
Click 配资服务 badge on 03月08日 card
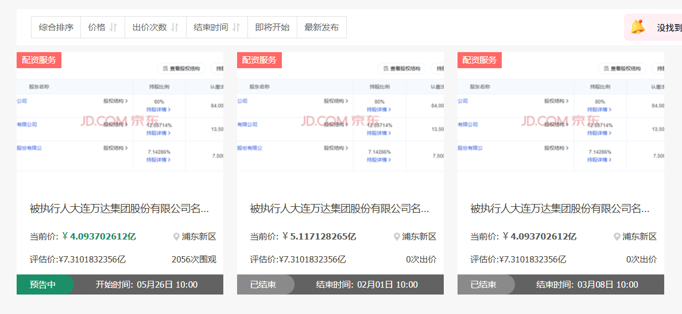pos(480,60)
